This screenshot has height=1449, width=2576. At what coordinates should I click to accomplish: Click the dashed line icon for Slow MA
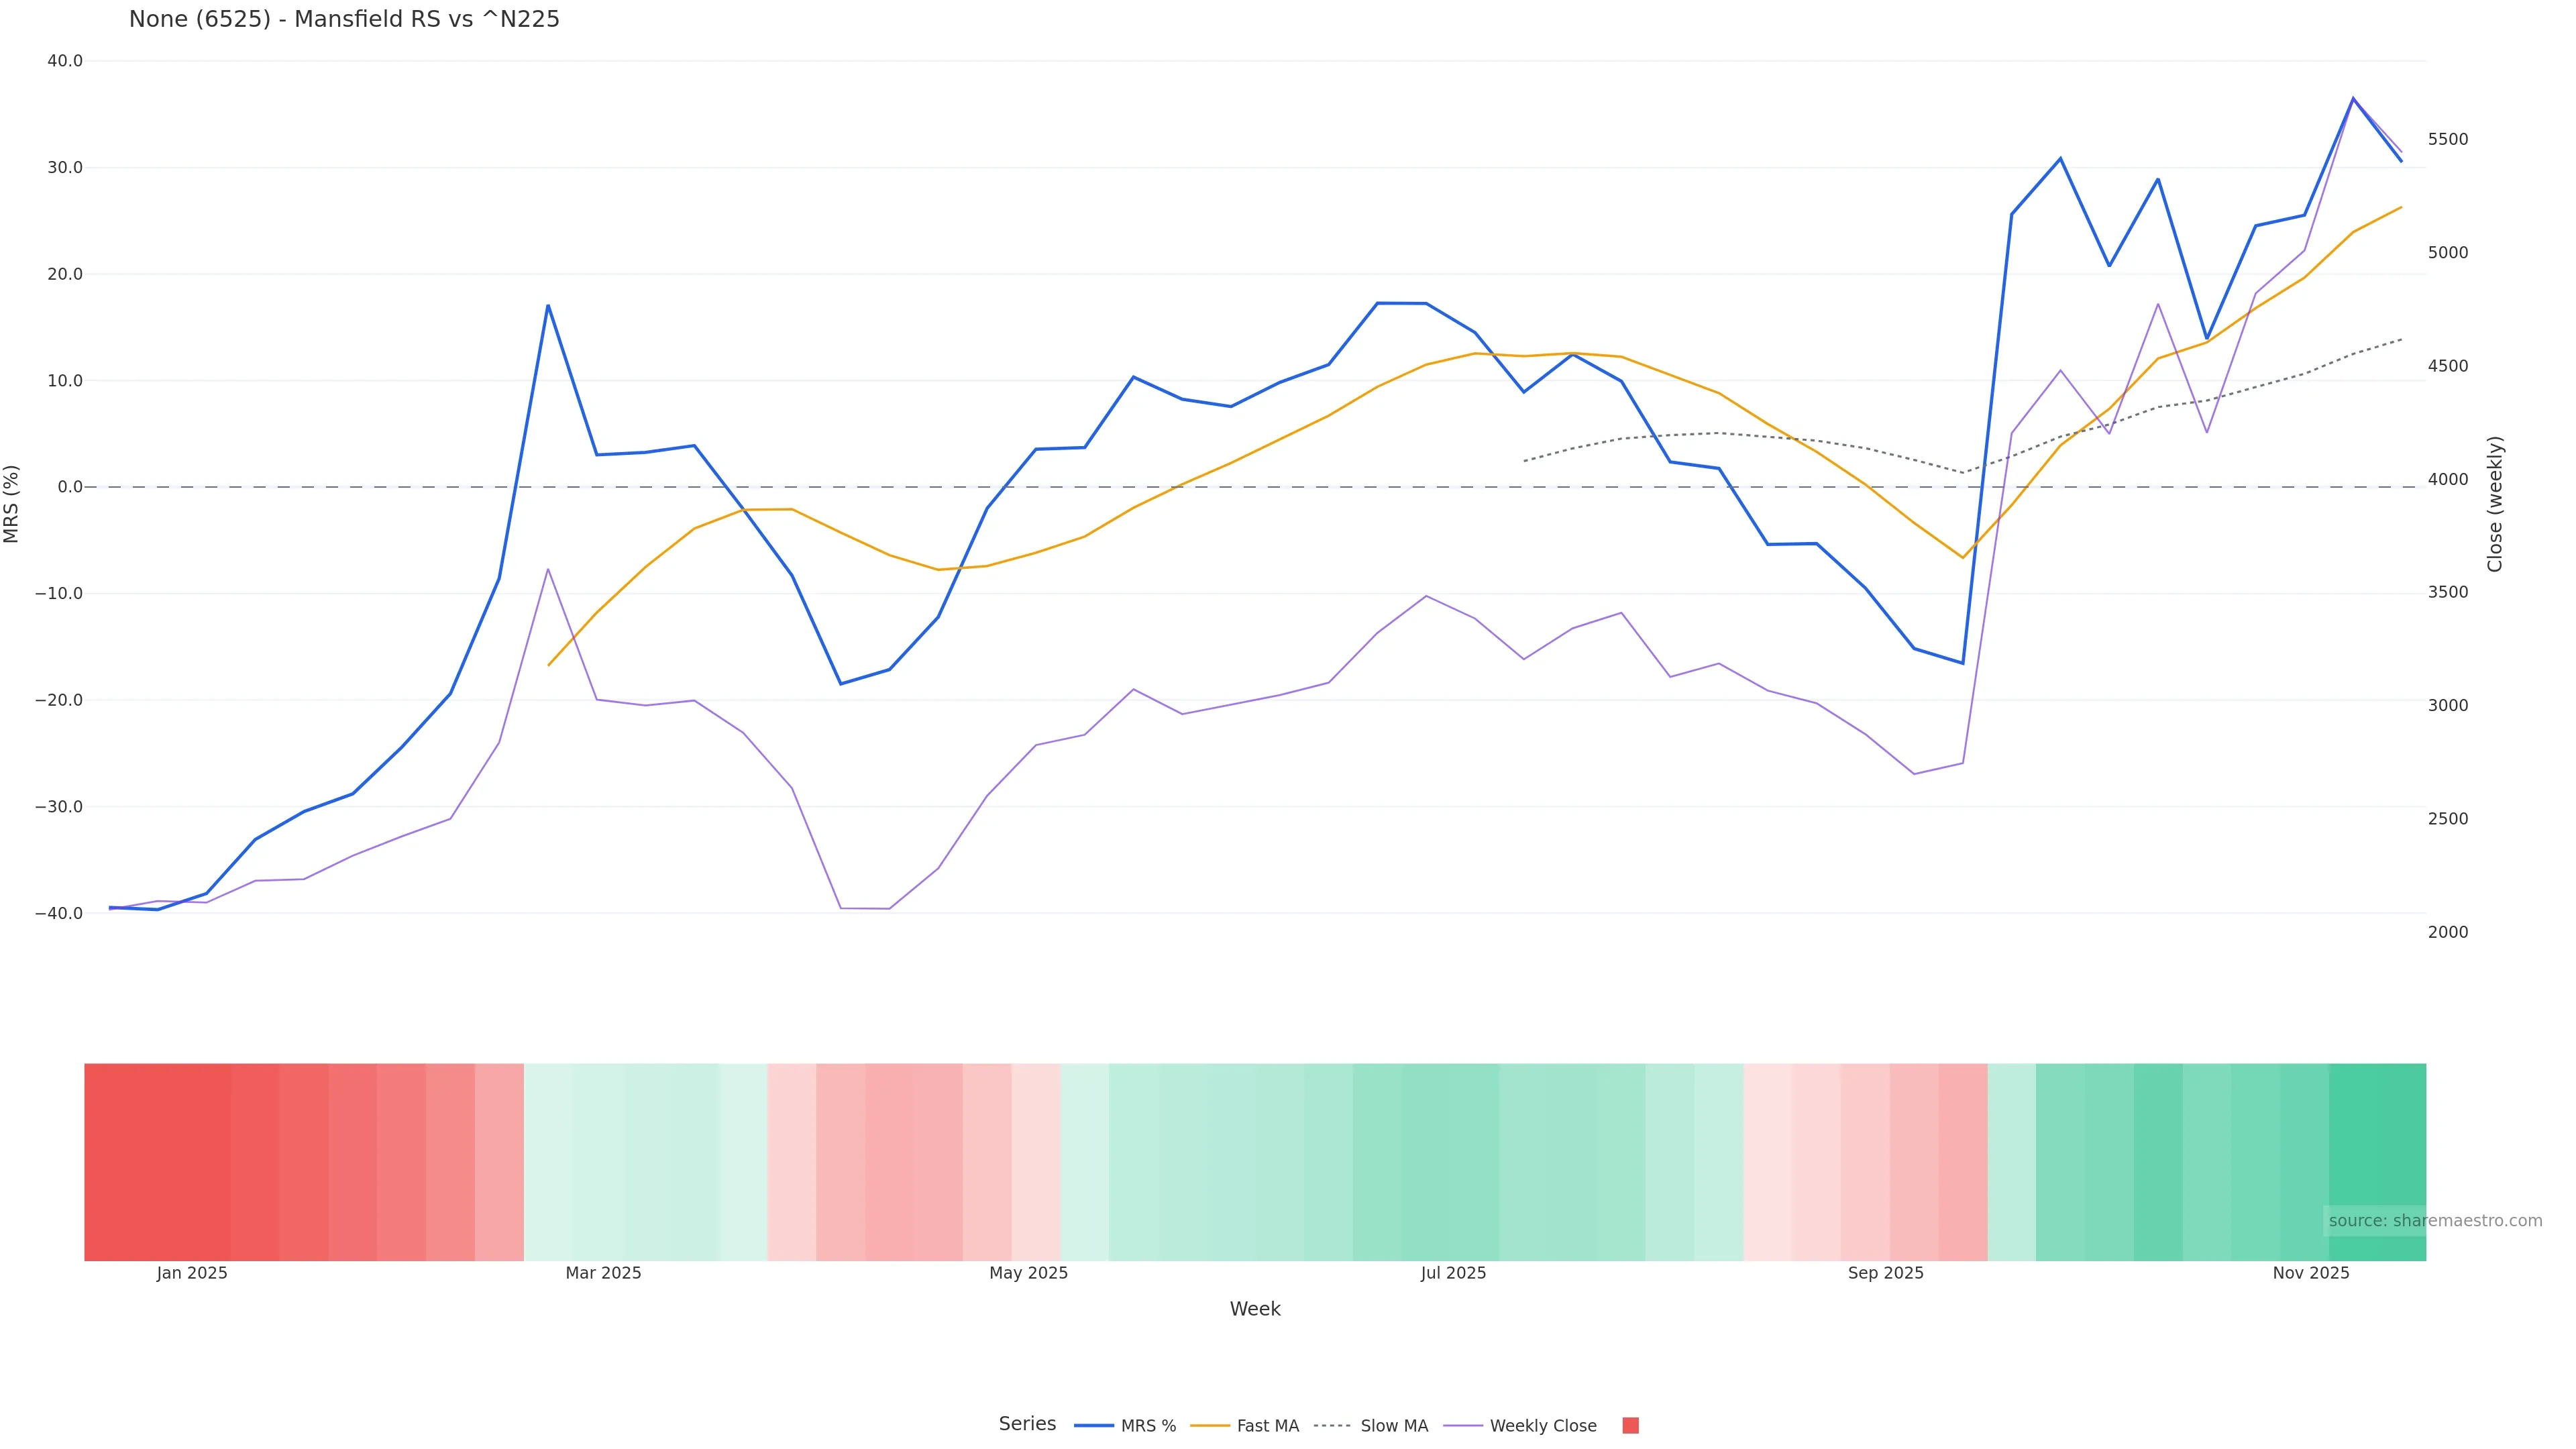[1332, 1426]
